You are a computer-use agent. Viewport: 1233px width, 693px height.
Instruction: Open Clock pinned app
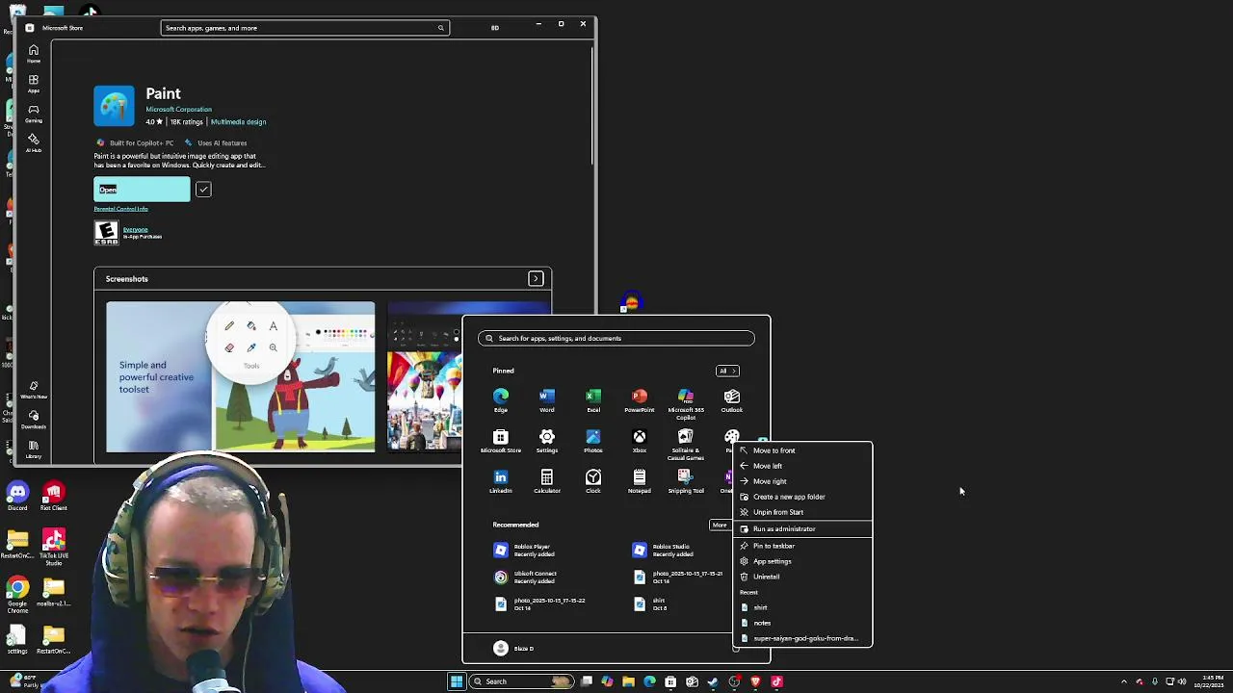[593, 482]
